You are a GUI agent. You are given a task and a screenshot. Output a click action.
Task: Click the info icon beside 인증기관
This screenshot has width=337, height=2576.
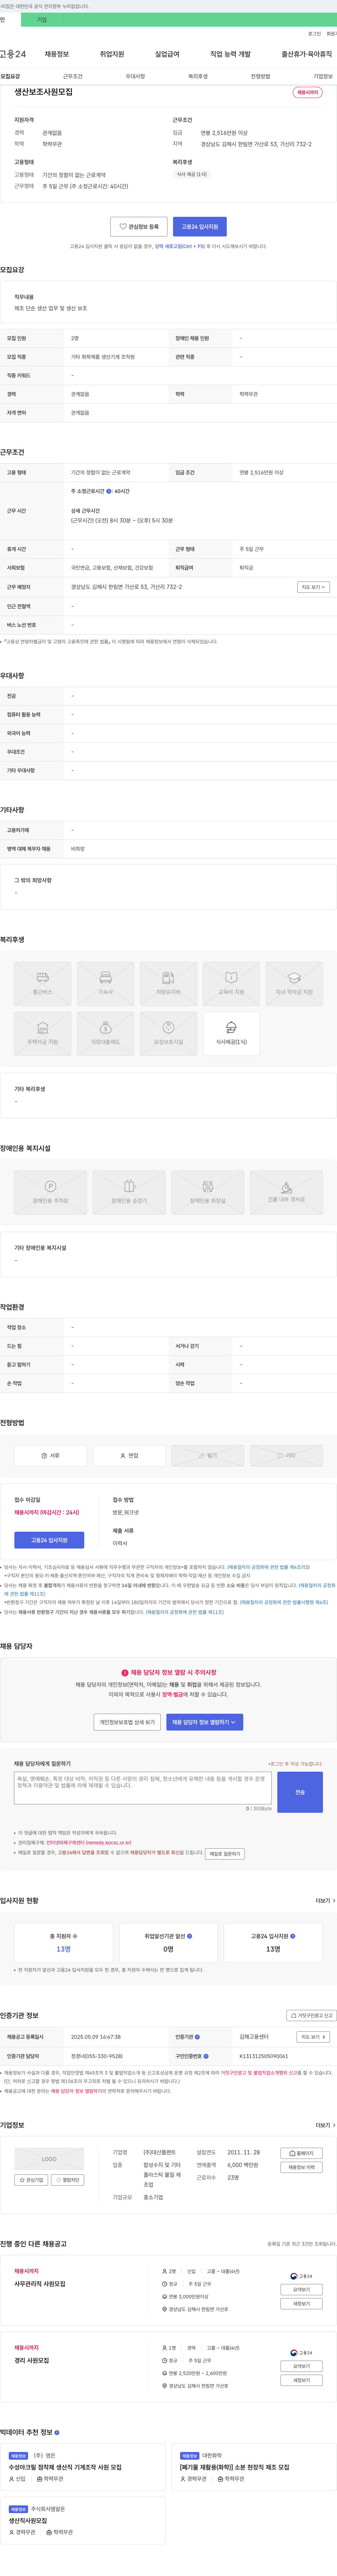pyautogui.click(x=197, y=2037)
